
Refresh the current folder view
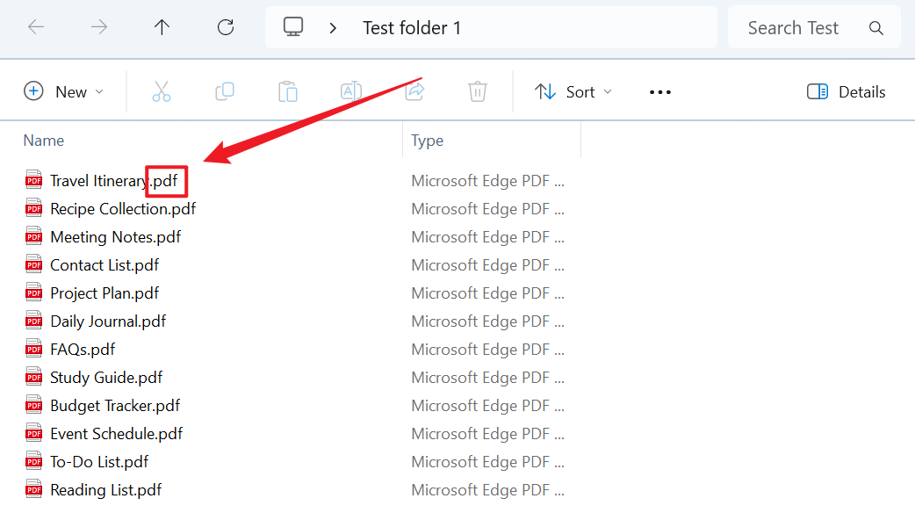[x=226, y=27]
